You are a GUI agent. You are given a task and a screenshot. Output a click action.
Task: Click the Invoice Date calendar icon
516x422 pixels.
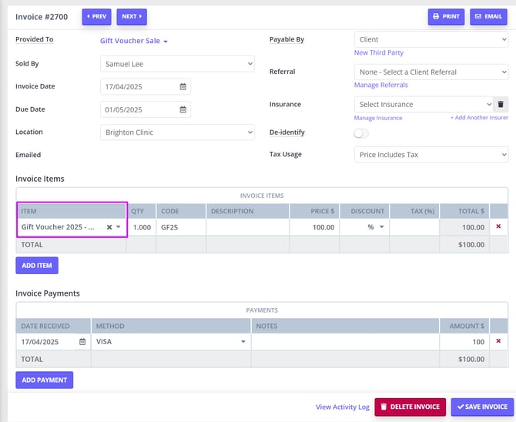[x=183, y=87]
